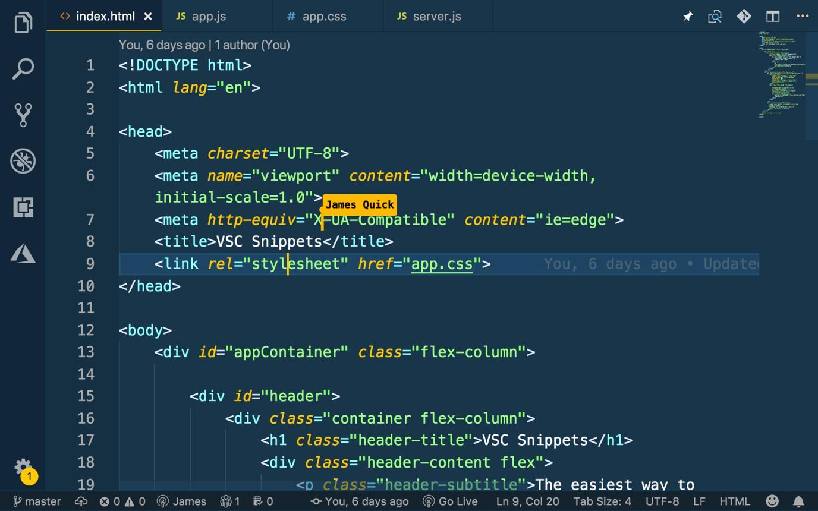Image resolution: width=818 pixels, height=511 pixels.
Task: Follow the app.css link on line 9
Action: 441,264
